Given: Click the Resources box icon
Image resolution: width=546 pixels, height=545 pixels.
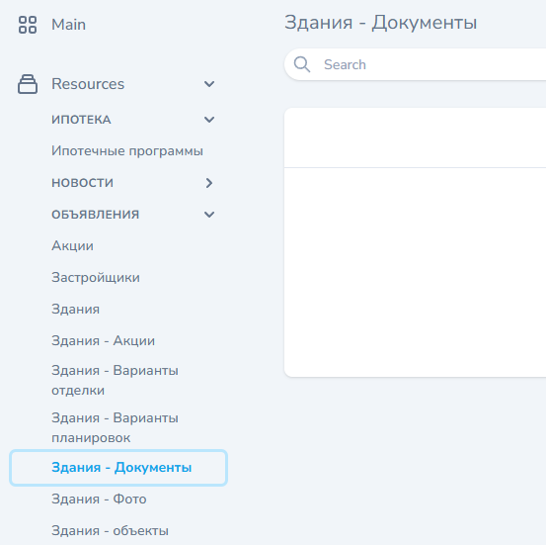Looking at the screenshot, I should point(28,84).
